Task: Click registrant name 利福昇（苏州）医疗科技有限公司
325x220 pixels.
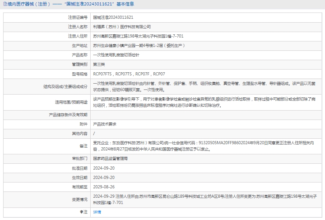Action: click(x=121, y=27)
